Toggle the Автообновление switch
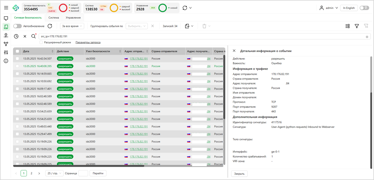The height and width of the screenshot is (180, 374). tap(18, 26)
